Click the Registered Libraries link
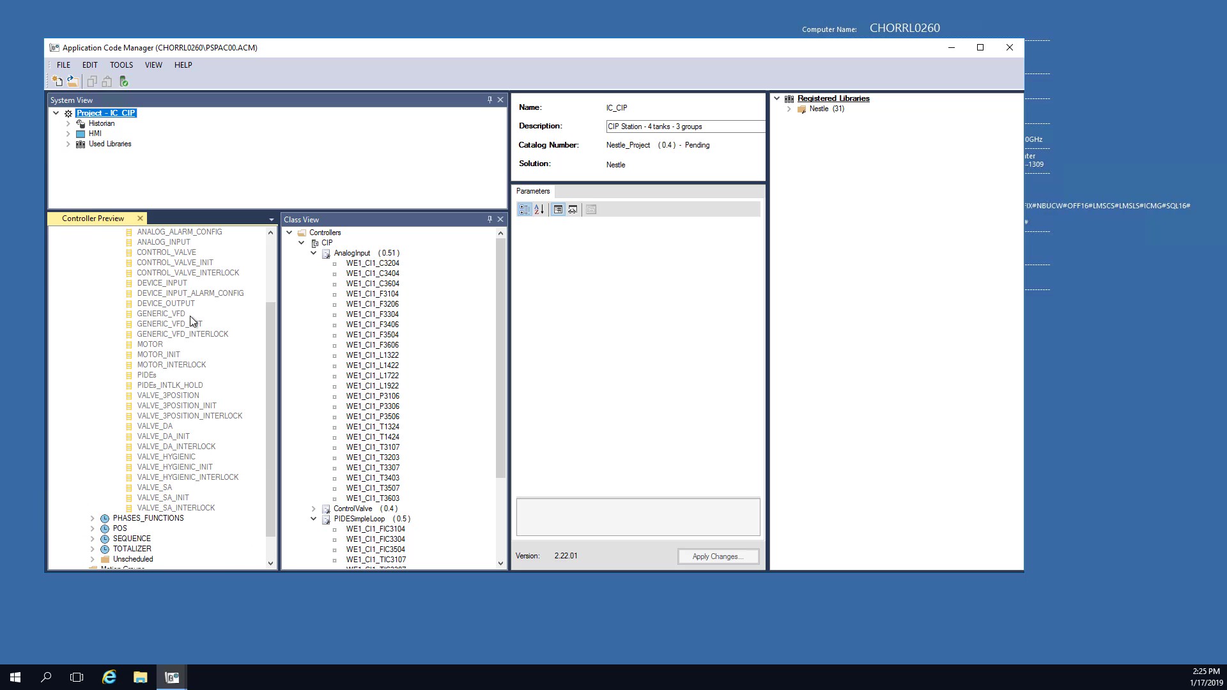The width and height of the screenshot is (1227, 690). 833,98
